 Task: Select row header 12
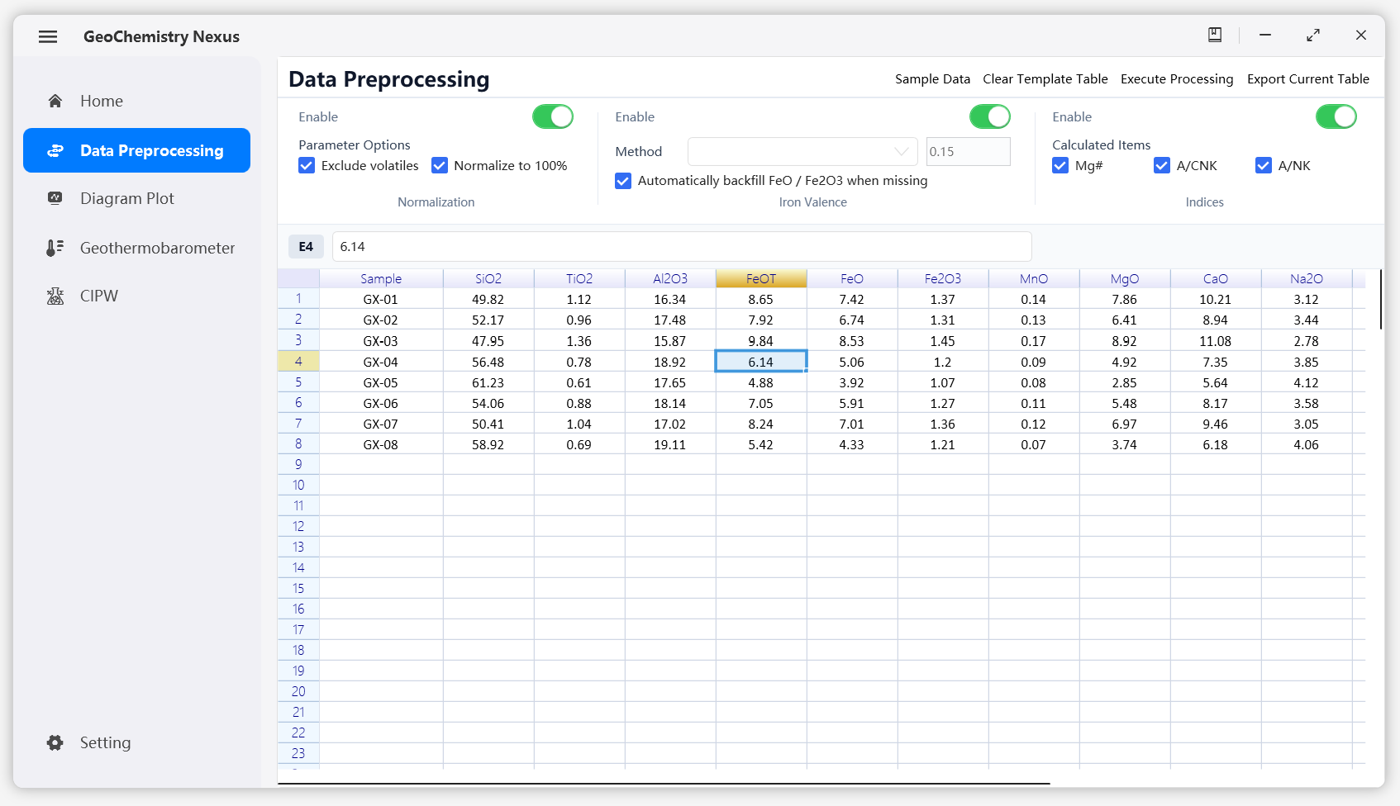point(298,526)
